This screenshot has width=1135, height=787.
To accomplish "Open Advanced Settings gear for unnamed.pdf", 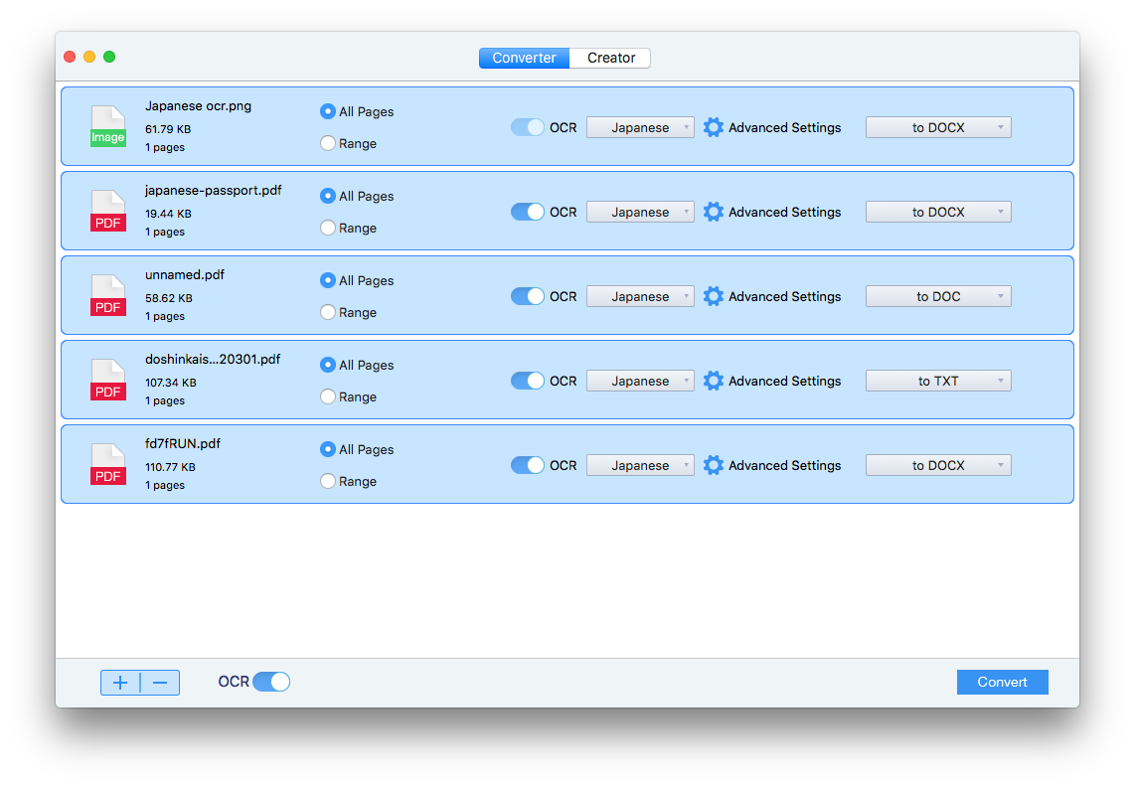I will 713,296.
